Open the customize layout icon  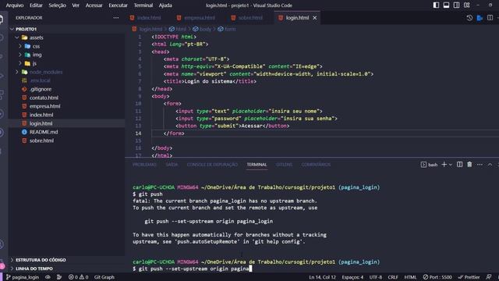click(466, 5)
